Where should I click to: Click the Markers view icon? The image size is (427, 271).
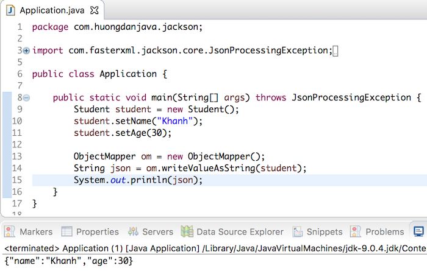(x=10, y=231)
